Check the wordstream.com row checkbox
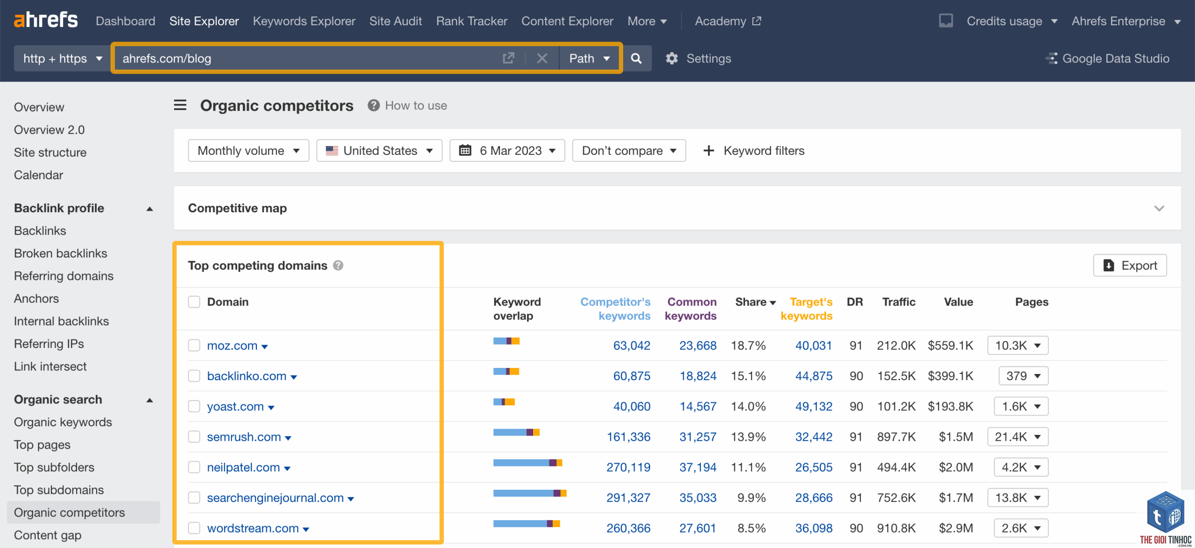The width and height of the screenshot is (1195, 548). pyautogui.click(x=194, y=528)
